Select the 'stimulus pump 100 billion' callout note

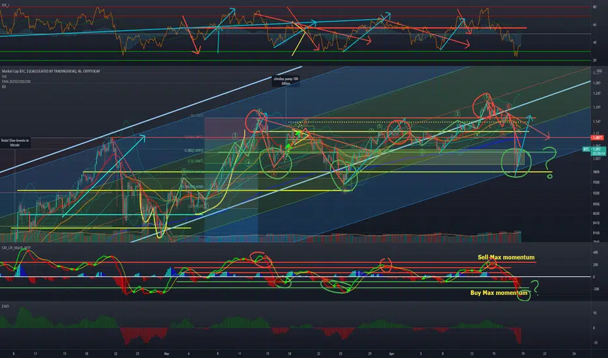tap(286, 81)
